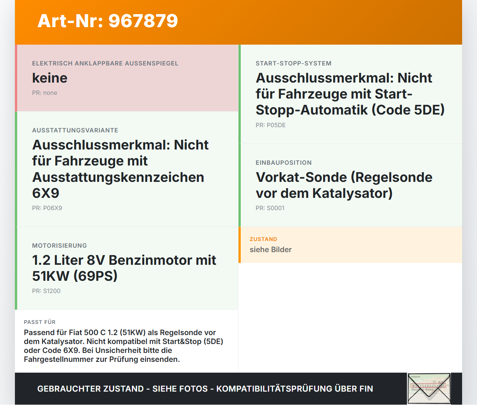
Task: Click the 'PR: P06X9' code
Action: 47,208
